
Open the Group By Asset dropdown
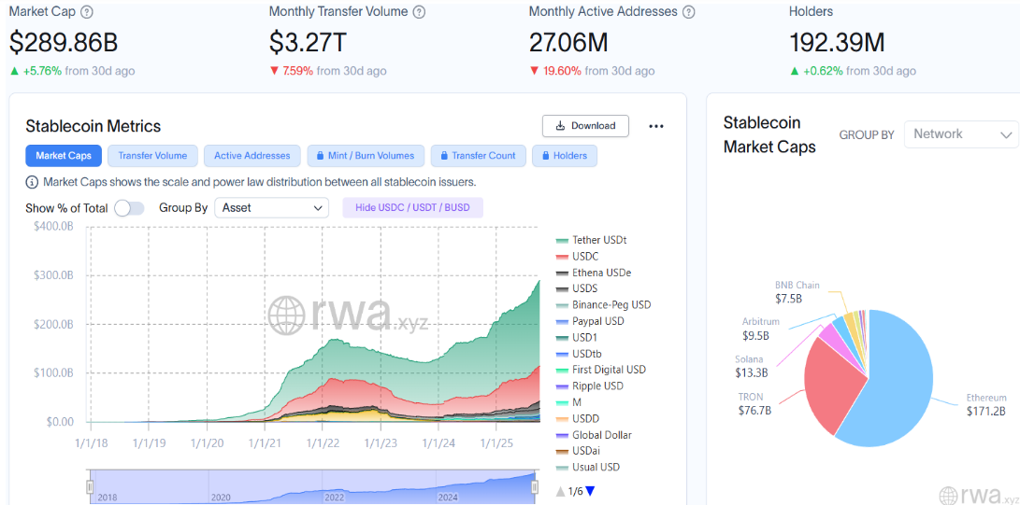(271, 207)
